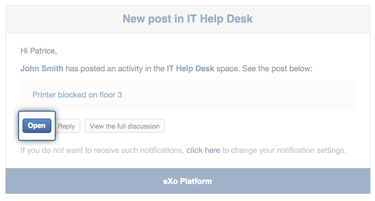Open the Printer blocked on floor 3 post

(x=77, y=95)
